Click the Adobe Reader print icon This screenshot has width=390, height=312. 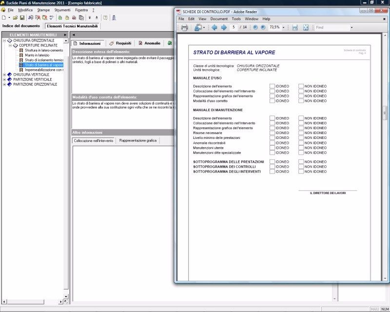(184, 27)
